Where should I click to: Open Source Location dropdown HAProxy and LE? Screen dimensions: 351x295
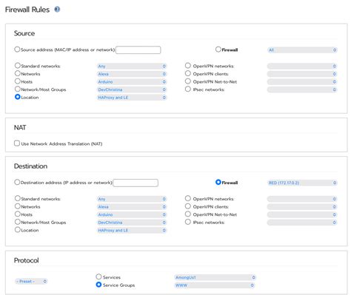[132, 98]
